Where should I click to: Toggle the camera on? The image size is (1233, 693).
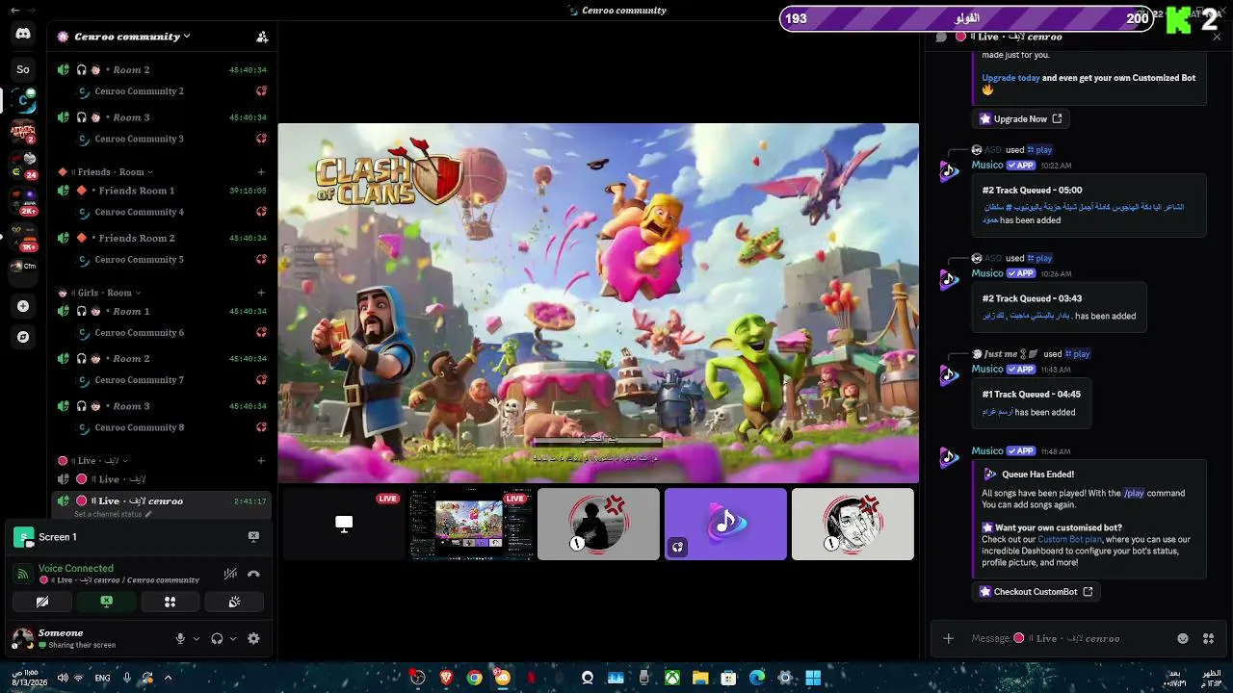42,602
